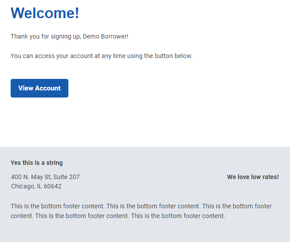This screenshot has height=242, width=290.
Task: Click the word Chicago in the footer address
Action: (x=23, y=187)
